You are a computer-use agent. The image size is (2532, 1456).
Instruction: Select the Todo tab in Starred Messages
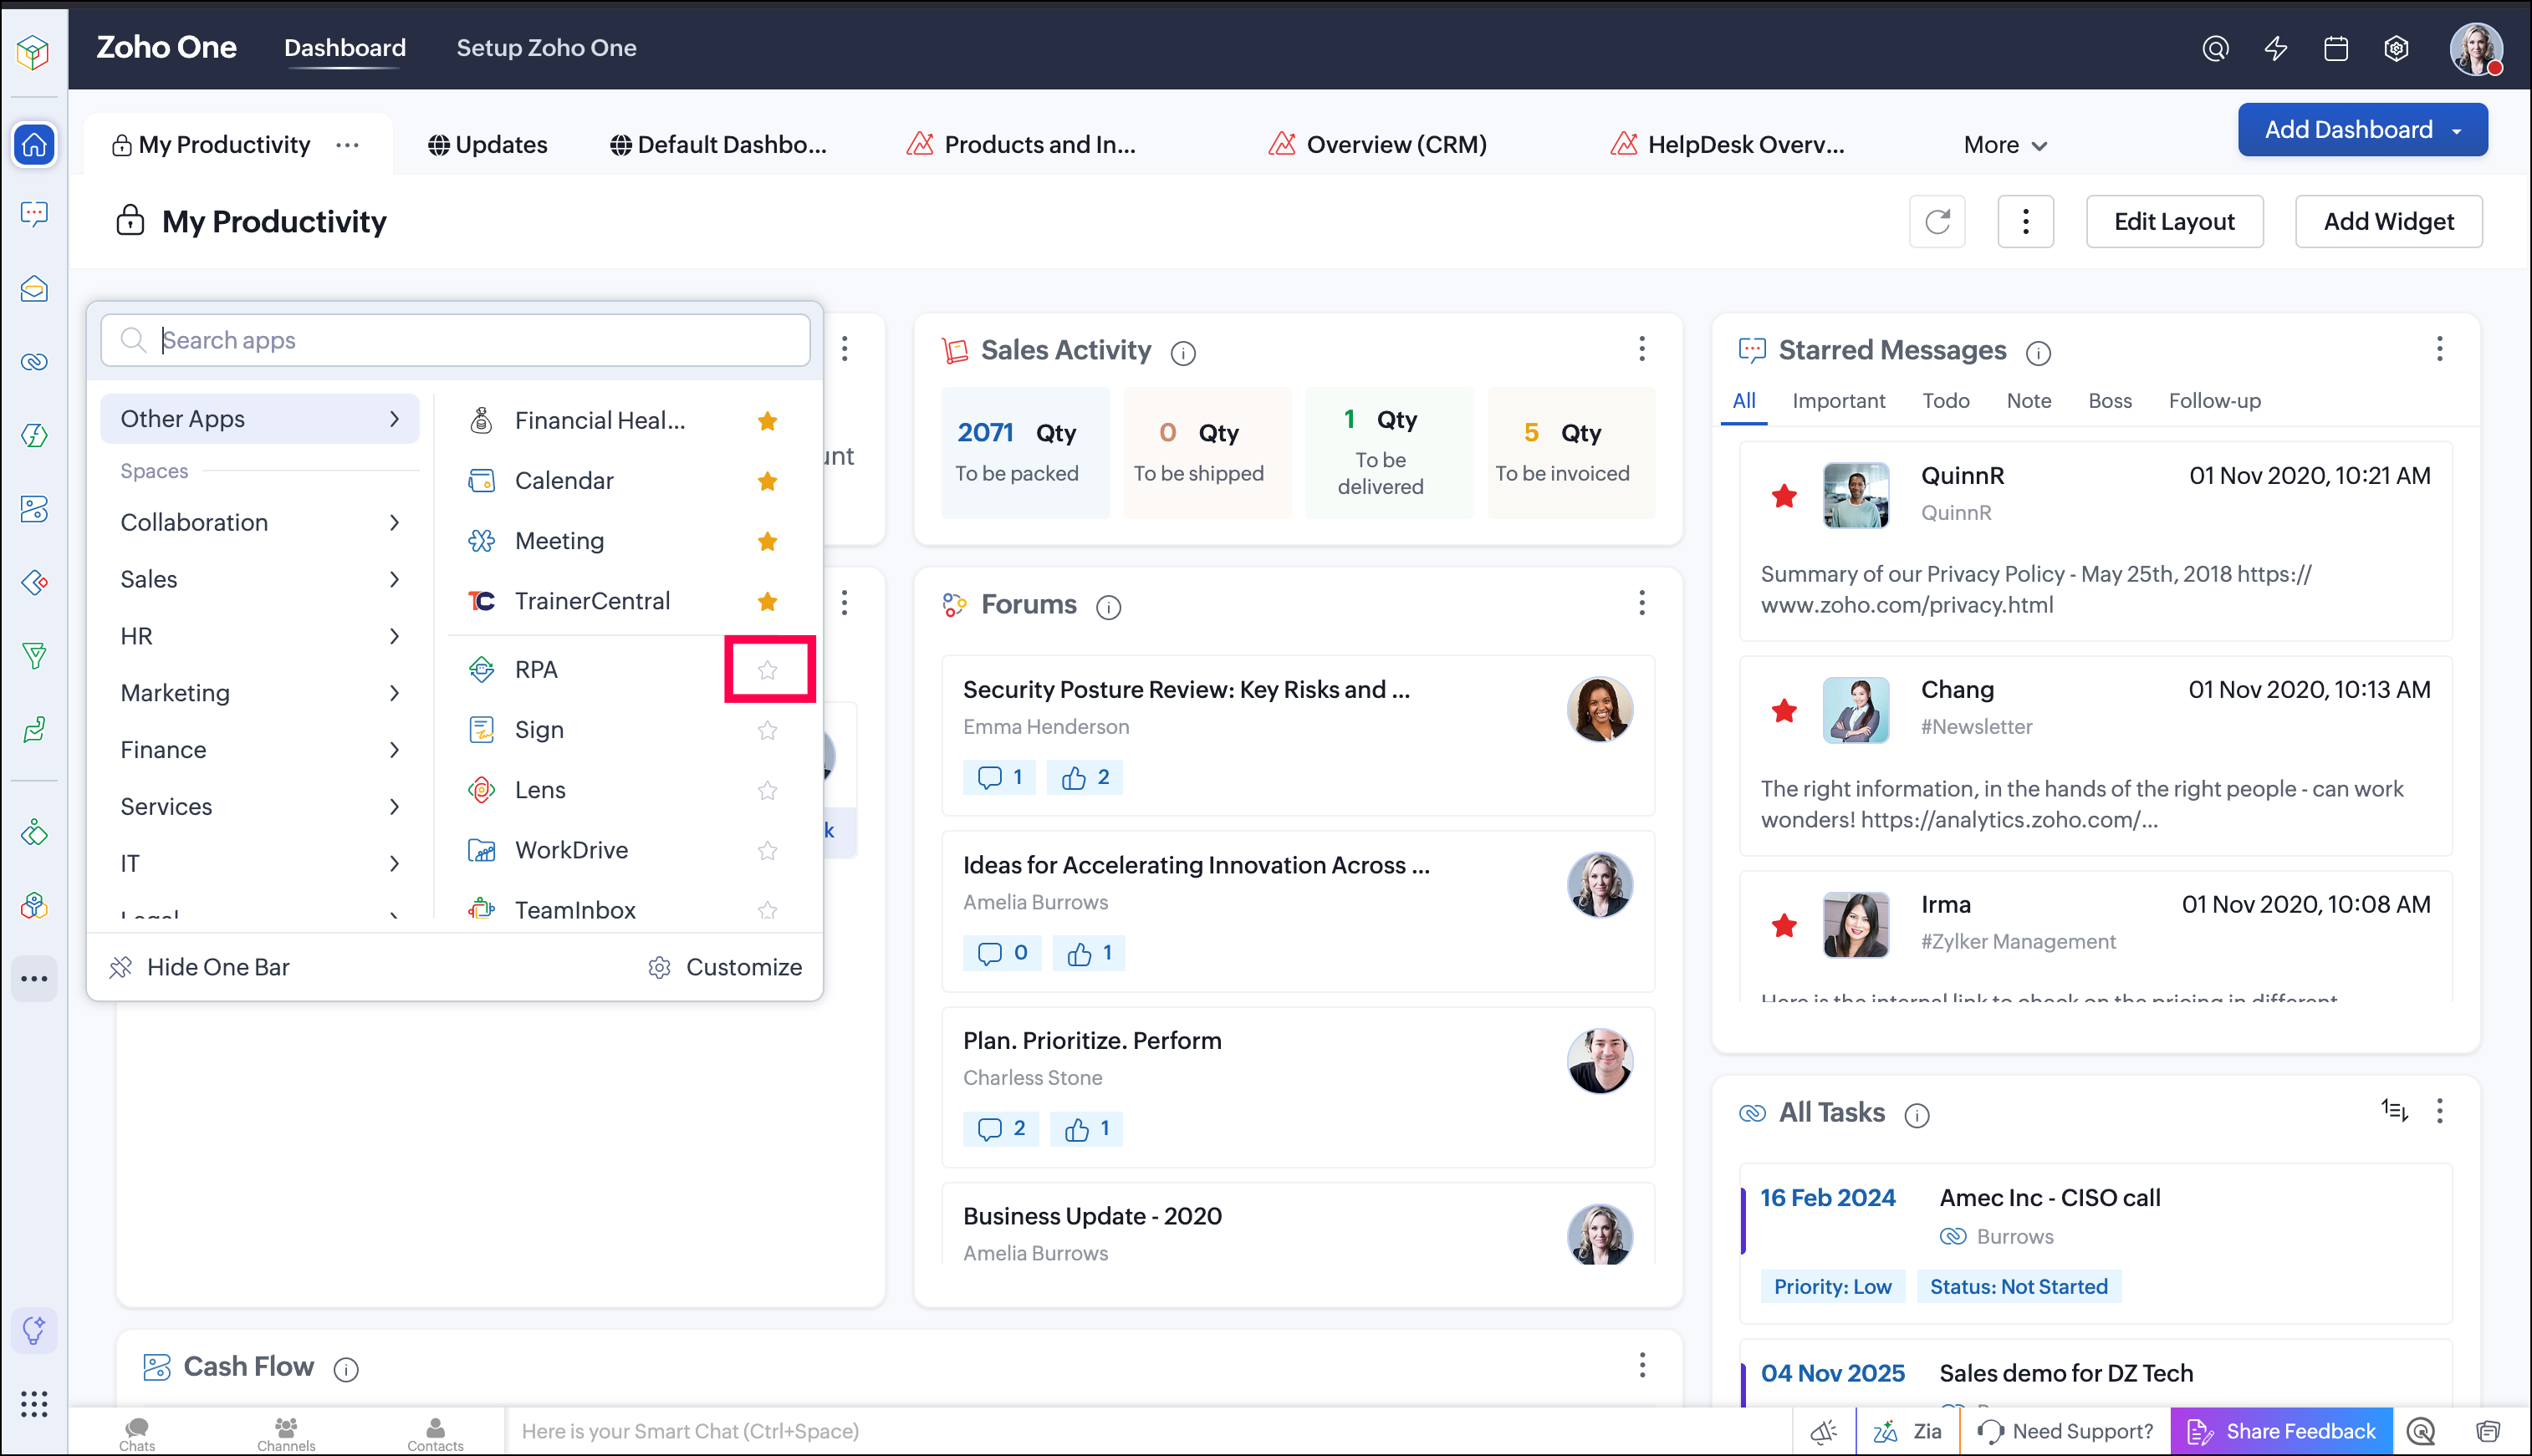1946,401
